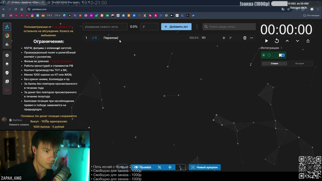Toggle the percent icon in bottom toolbar
This screenshot has width=322, height=181.
point(159,167)
